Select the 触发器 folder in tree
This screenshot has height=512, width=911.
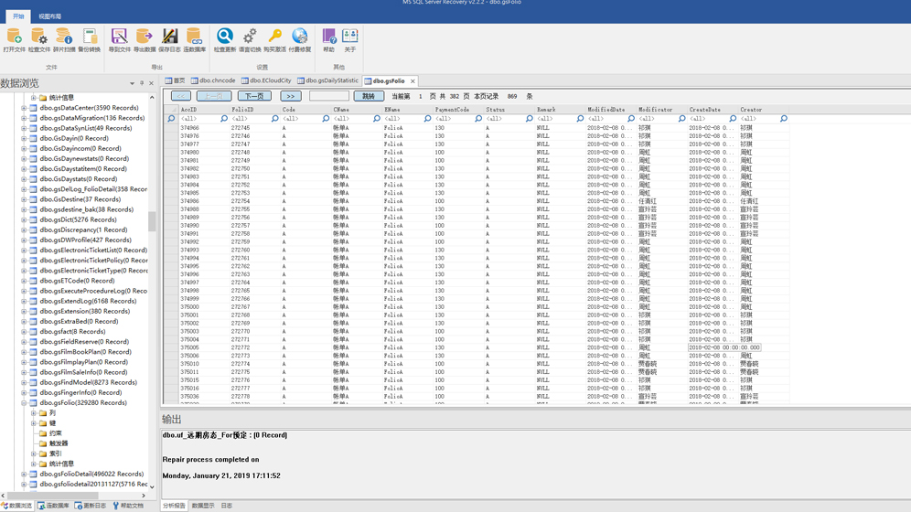(x=59, y=443)
